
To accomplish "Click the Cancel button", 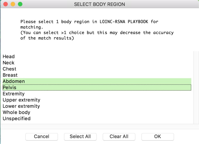I will tap(42, 137).
